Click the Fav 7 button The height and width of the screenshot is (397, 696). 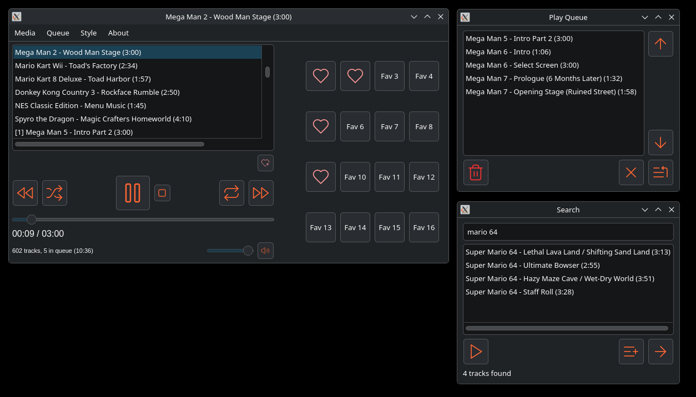pyautogui.click(x=390, y=126)
